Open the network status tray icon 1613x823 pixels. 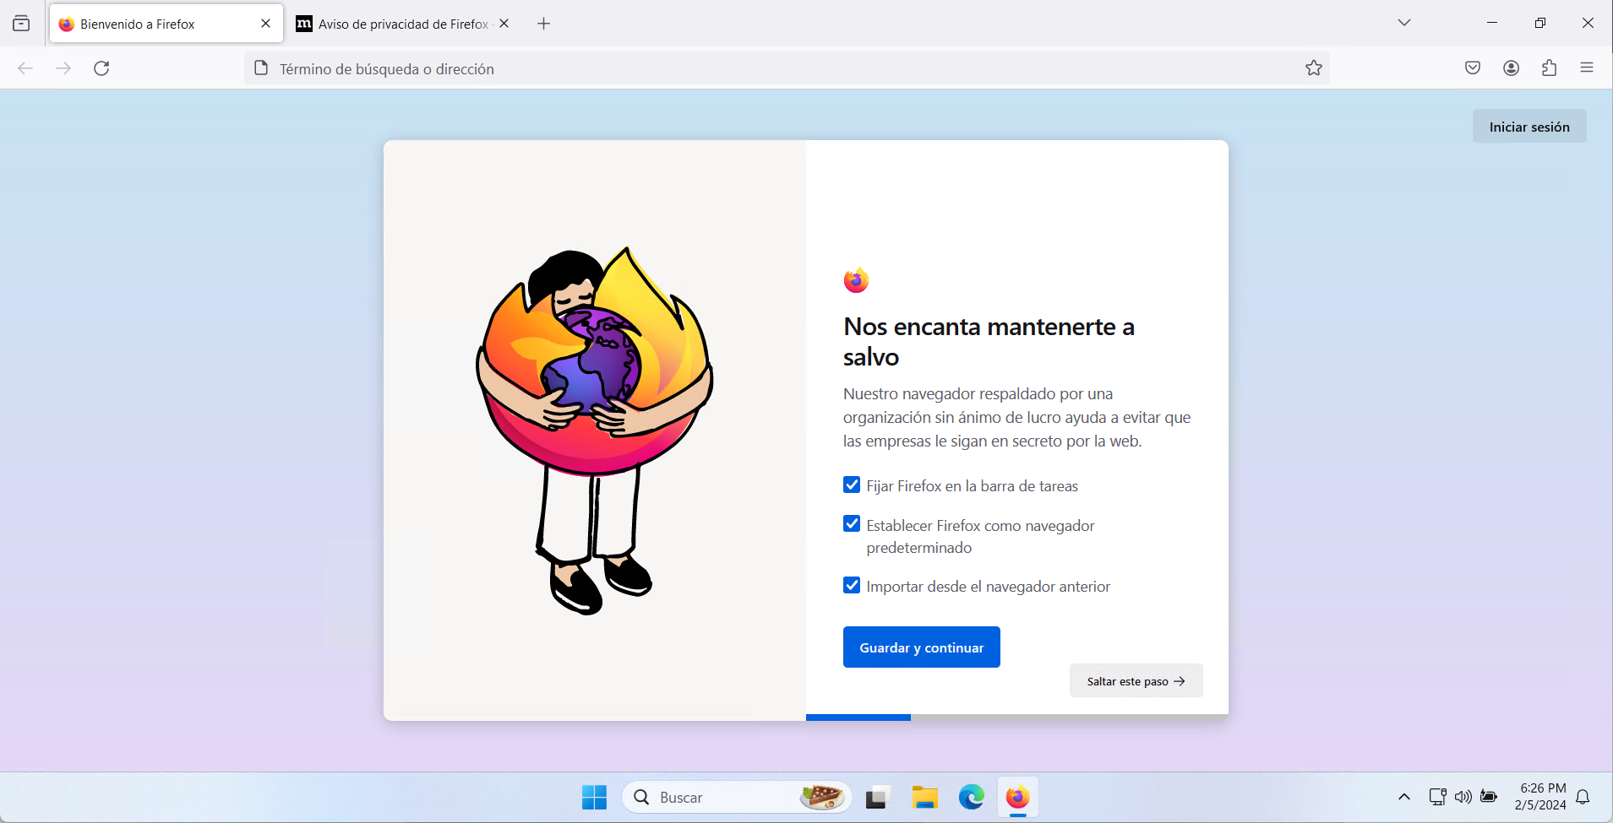[1437, 797]
